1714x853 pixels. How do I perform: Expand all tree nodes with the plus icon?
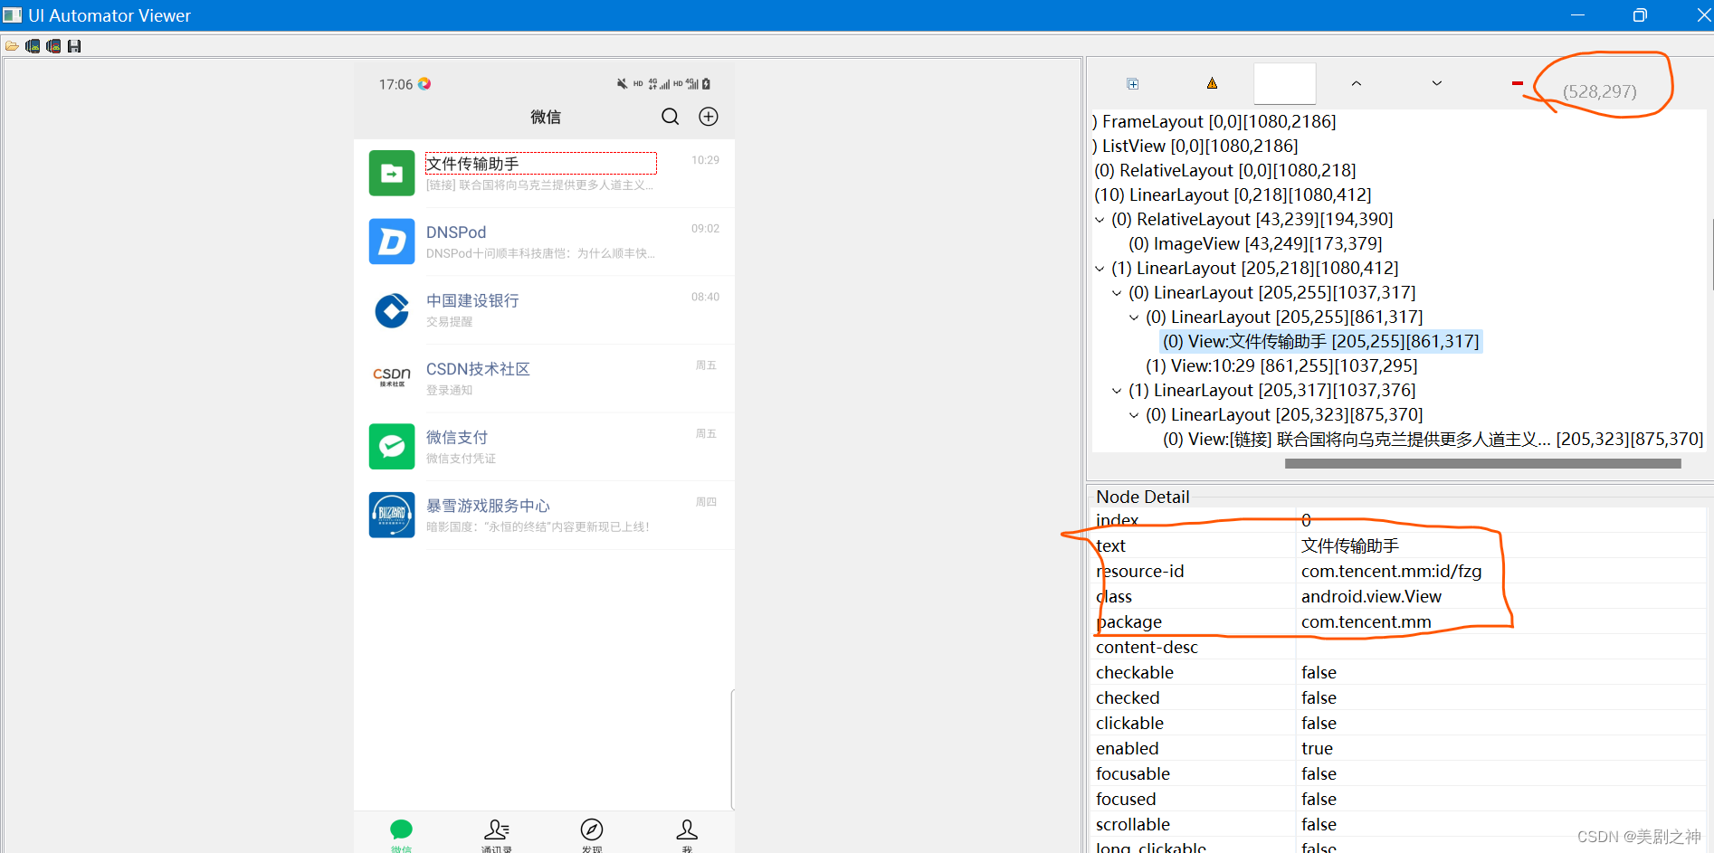click(1132, 84)
